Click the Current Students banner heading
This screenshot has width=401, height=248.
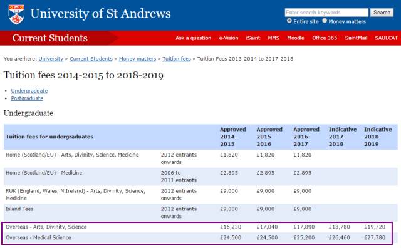(x=50, y=38)
